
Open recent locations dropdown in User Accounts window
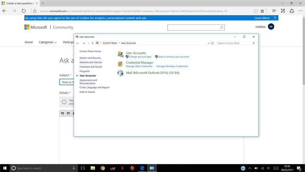click(x=88, y=43)
